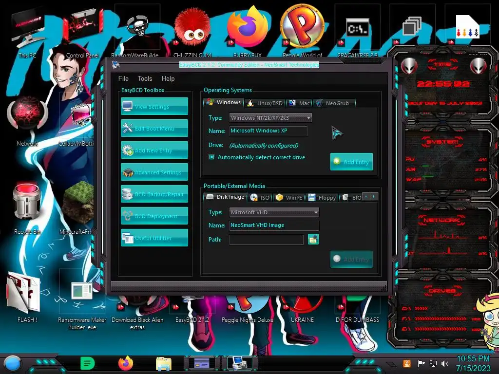Screen dimensions: 499x374
Task: Click the EasyBCD title bar system icon
Action: (x=116, y=65)
